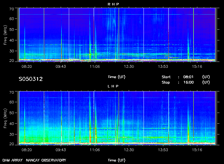Click the "30" frequency tick on RHP plot
Image resolution: width=224 pixels, height=164 pixels.
pos(12,51)
